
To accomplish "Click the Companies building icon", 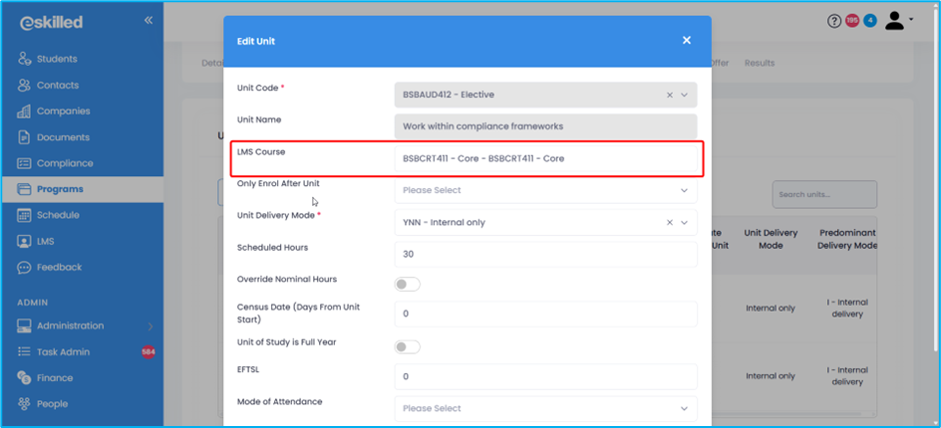I will 24,111.
